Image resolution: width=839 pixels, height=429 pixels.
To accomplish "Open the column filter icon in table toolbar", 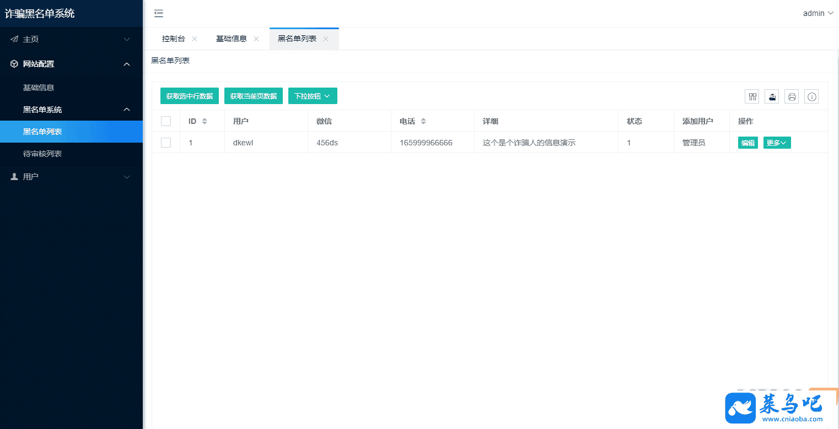I will tap(752, 97).
